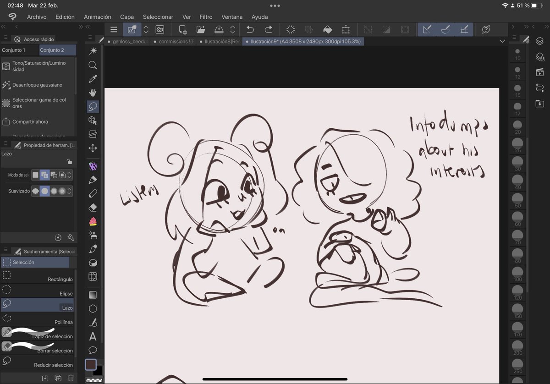
Task: Click the Scale/Rotate transform icon
Action: click(346, 30)
